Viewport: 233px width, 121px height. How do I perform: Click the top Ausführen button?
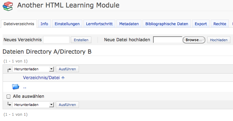pos(67,69)
